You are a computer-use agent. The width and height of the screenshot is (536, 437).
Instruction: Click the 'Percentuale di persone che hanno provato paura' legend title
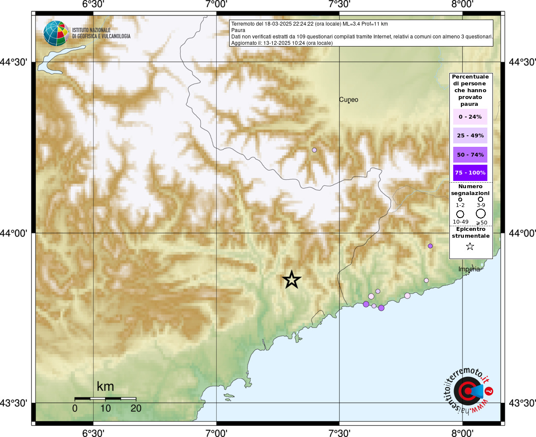(x=470, y=90)
